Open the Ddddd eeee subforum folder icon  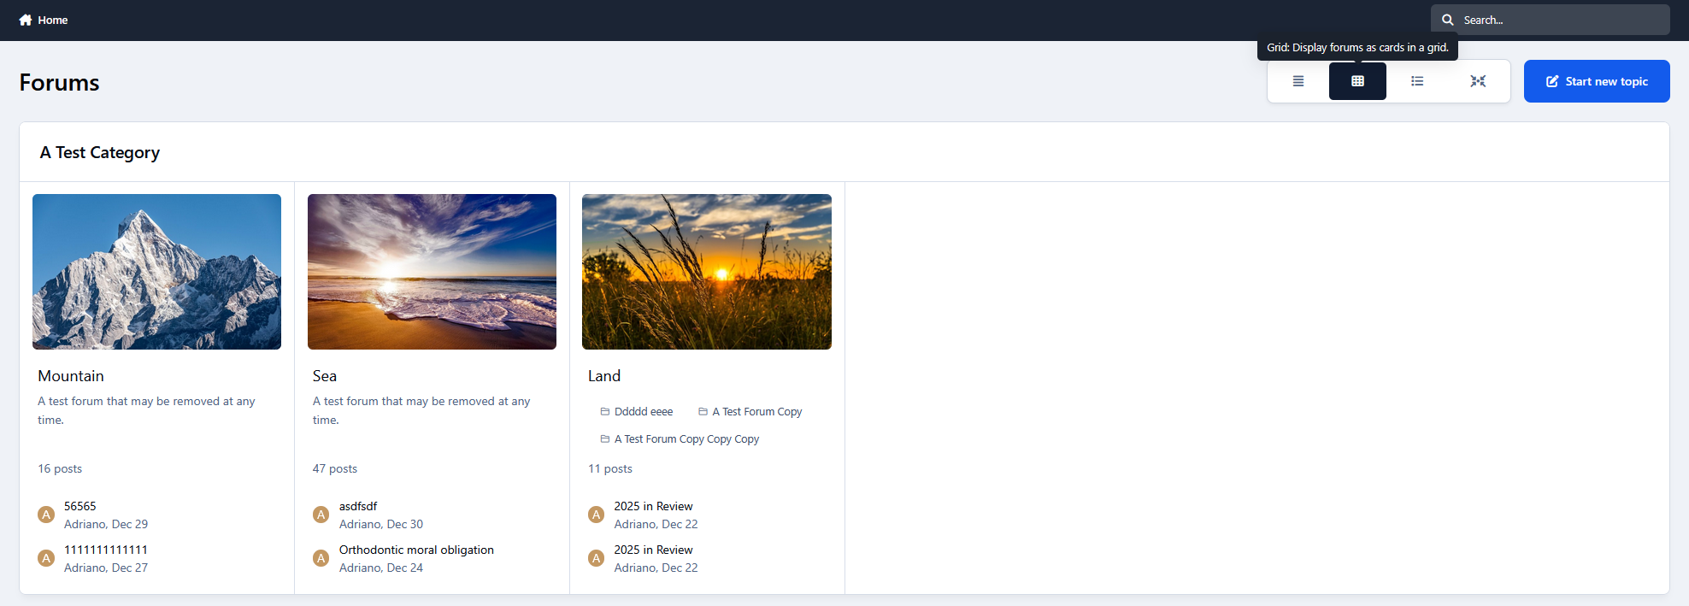pyautogui.click(x=605, y=412)
